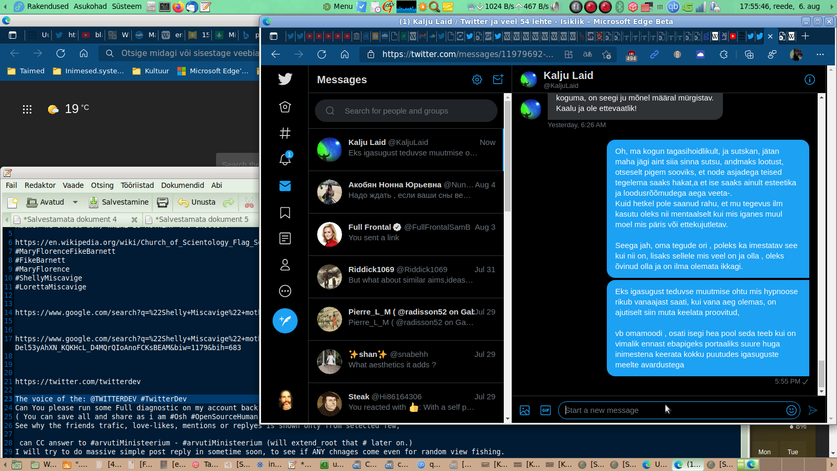Image resolution: width=837 pixels, height=471 pixels.
Task: Click the Salvestamine save button in text editor
Action: (x=119, y=202)
